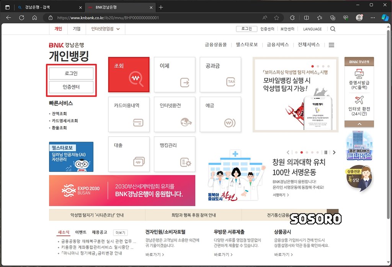
Task: Click the 인터넷 환전 airplane icon
Action: pos(359,100)
